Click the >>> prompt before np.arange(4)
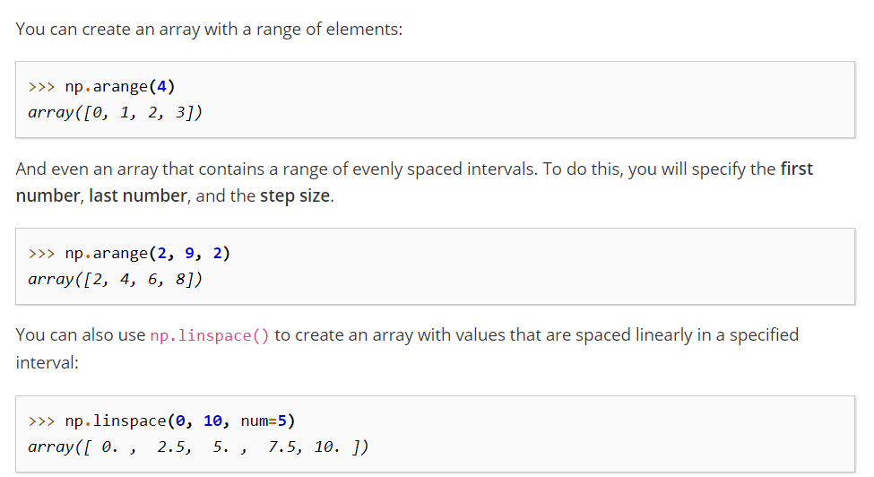874x477 pixels. point(42,87)
